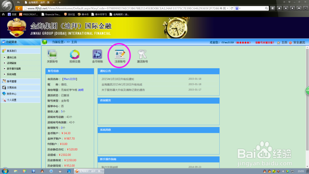Viewport: 309px width, 174px height.
Task: Click the gamepad icon in browser toolbar
Action: 299,8
